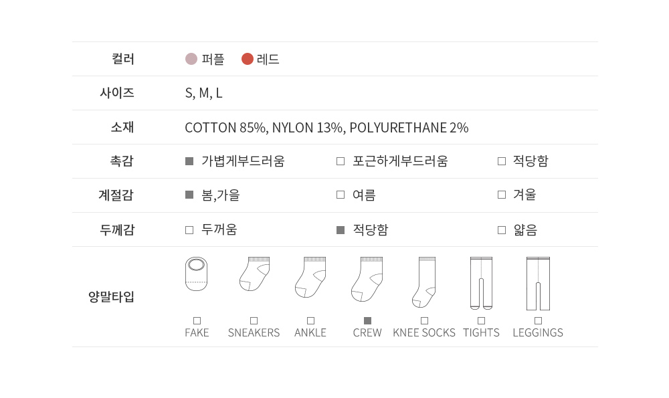669x398 pixels.
Task: Tick the KNEE SOCKS checkbox
Action: [x=424, y=320]
